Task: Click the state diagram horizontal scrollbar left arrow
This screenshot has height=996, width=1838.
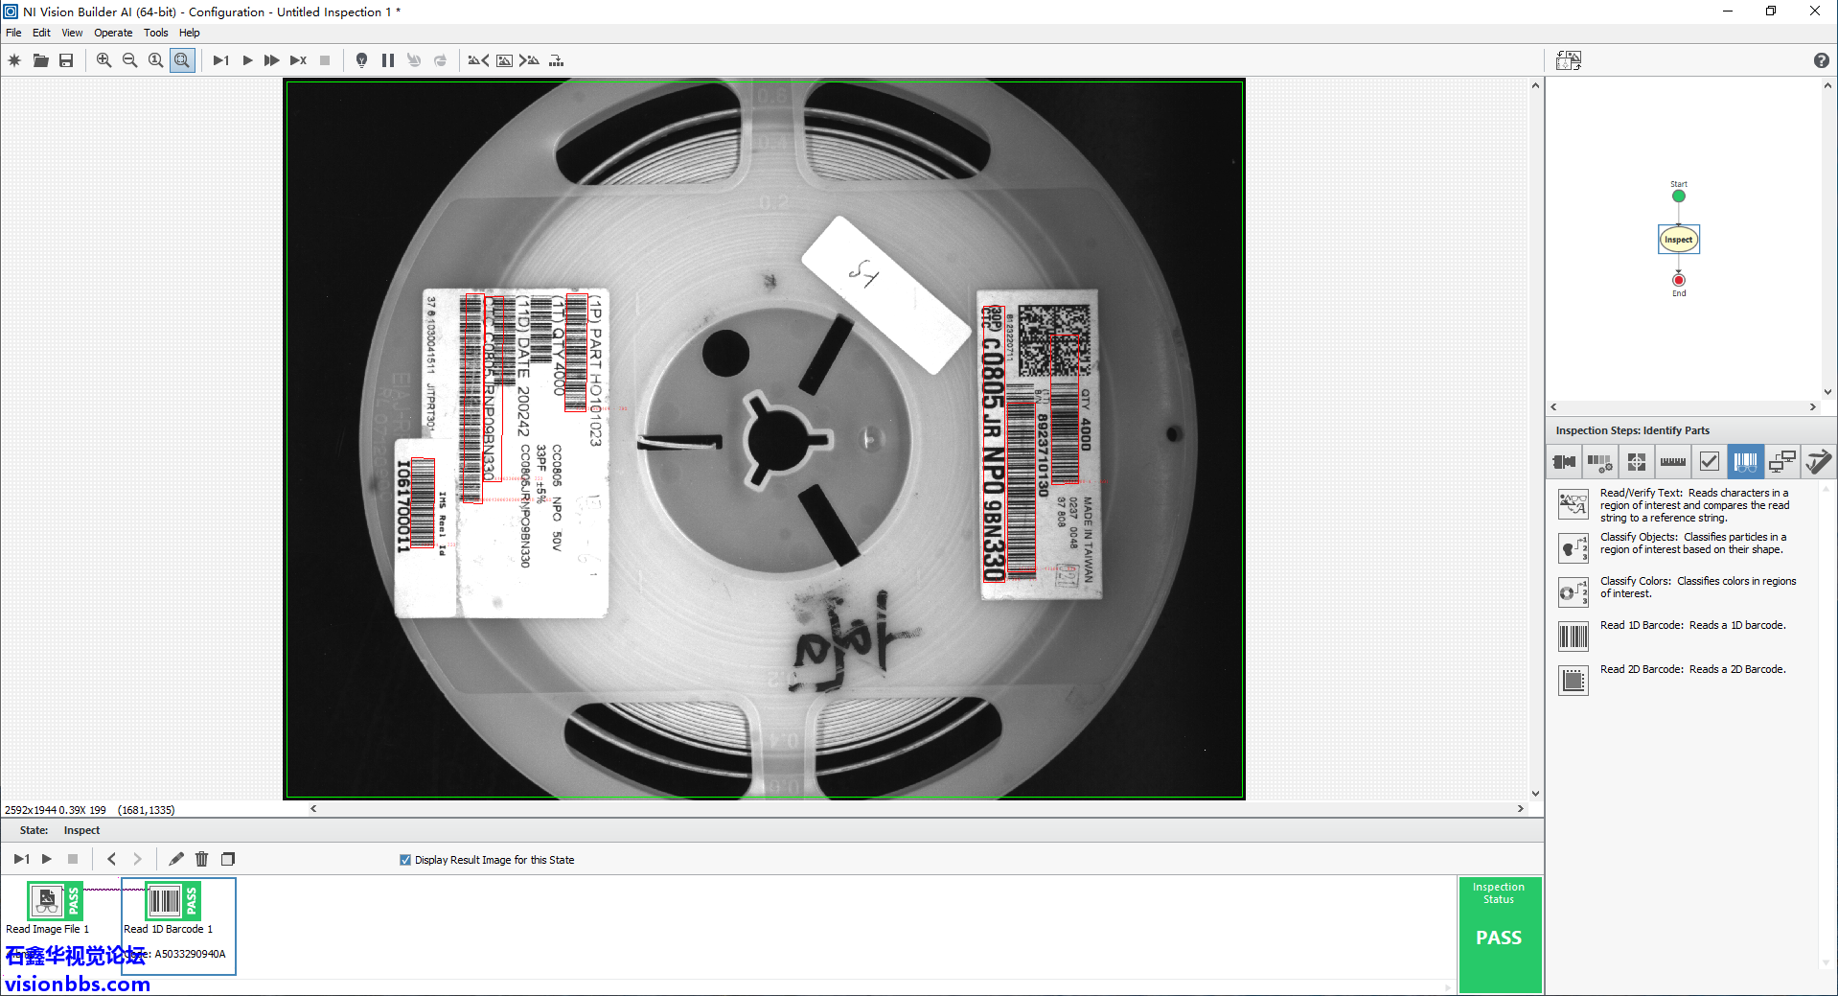Action: pos(1553,406)
